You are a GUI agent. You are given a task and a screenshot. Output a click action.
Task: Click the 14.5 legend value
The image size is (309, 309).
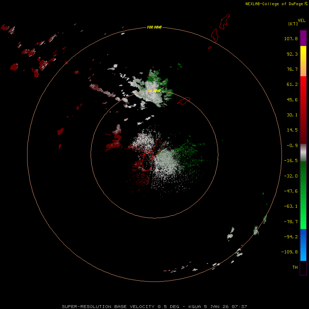[292, 130]
